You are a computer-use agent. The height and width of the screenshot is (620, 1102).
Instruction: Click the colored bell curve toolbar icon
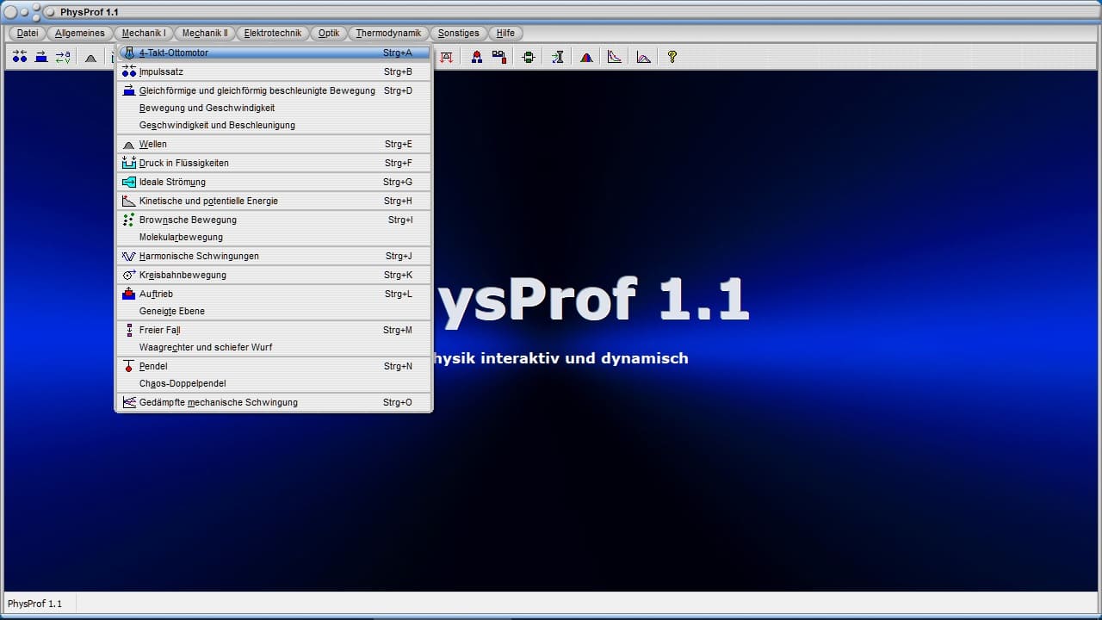586,57
